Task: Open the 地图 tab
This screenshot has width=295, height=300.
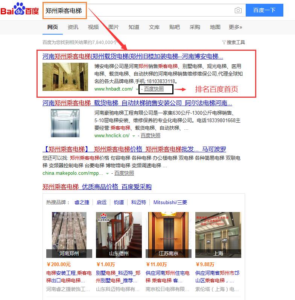Action: coord(215,27)
